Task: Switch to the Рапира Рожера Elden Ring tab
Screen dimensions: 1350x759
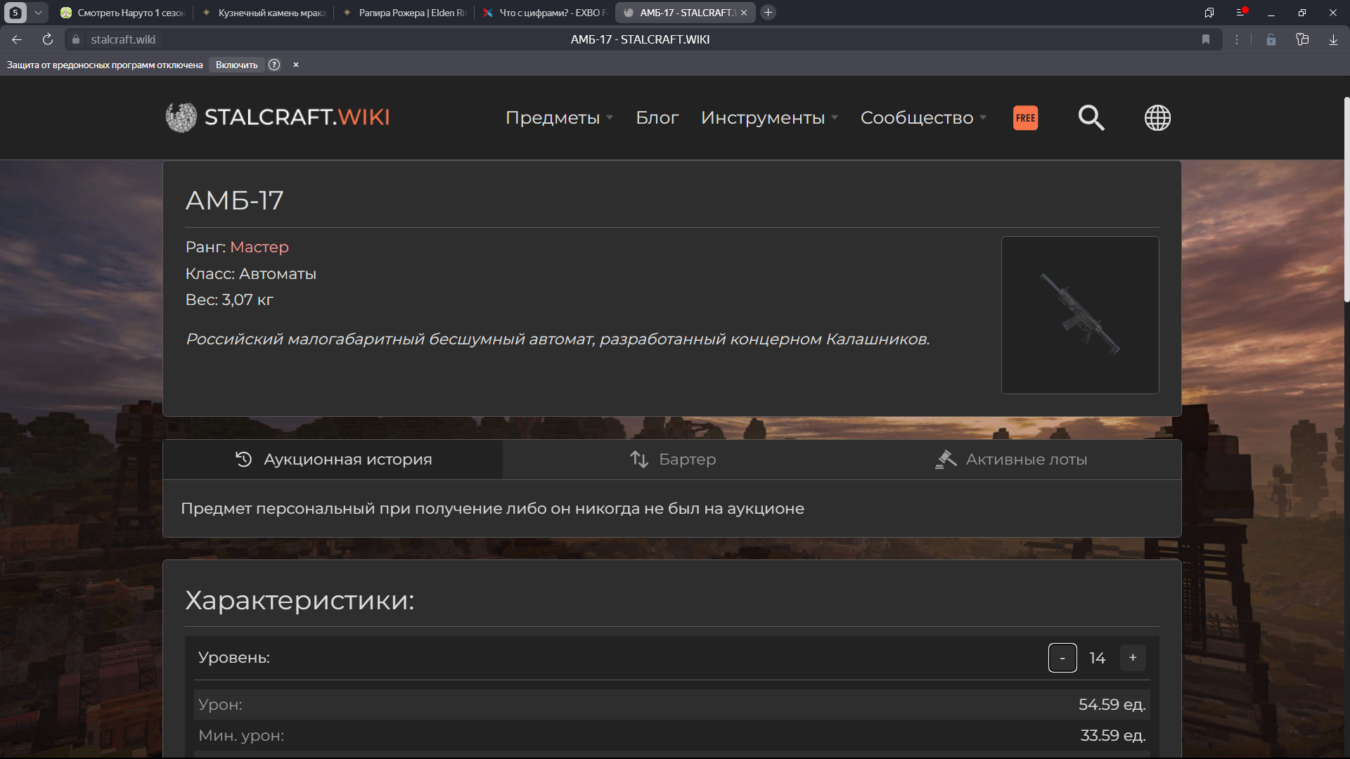Action: click(x=404, y=13)
